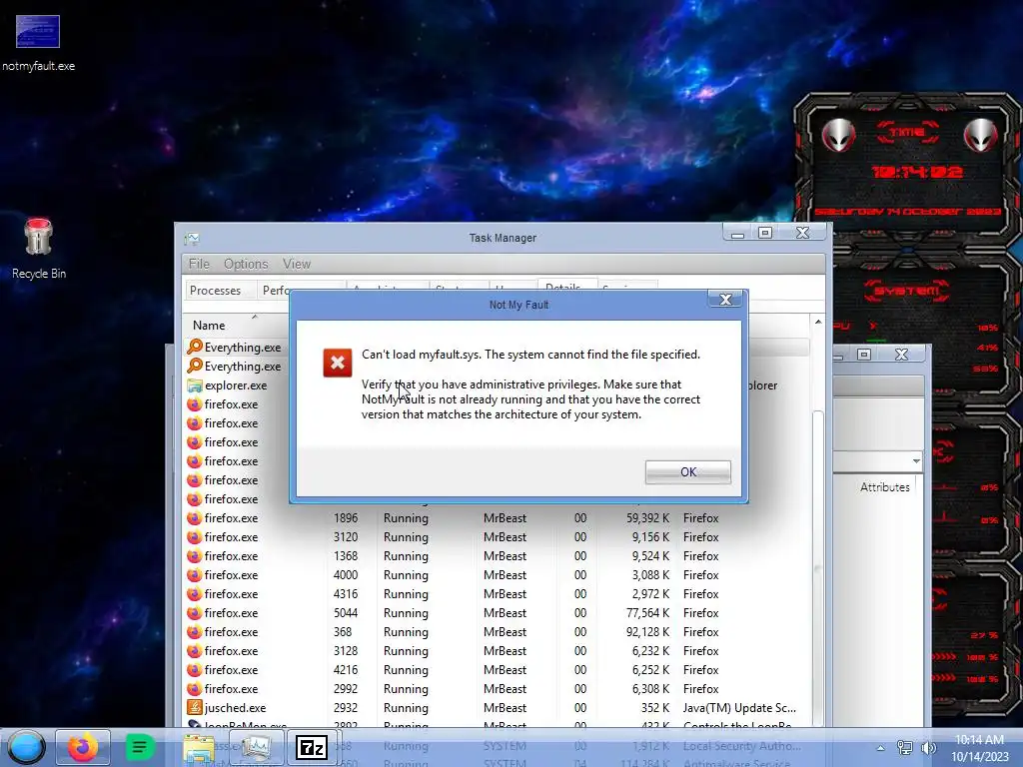The width and height of the screenshot is (1023, 767).
Task: Maximize the Task Manager window
Action: pos(765,233)
